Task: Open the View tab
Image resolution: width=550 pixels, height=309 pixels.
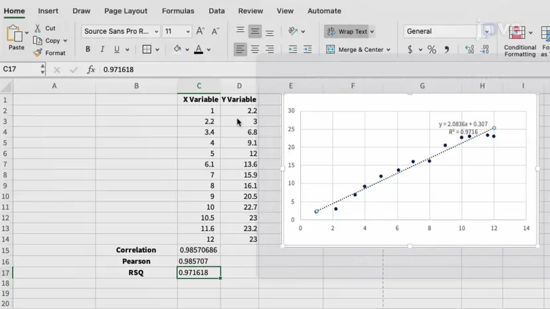Action: 285,11
